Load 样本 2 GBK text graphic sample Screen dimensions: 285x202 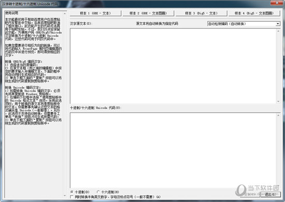(148, 13)
